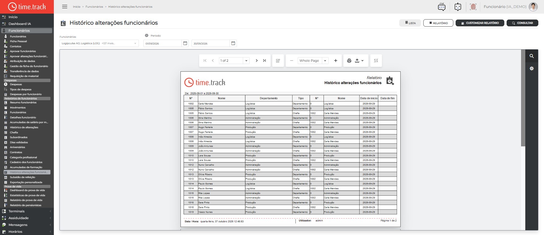Expand the Assiduidade sidebar section
The height and width of the screenshot is (235, 544).
tap(27, 218)
